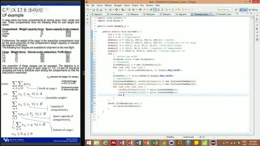Open the Project menu
This screenshot has height=146, width=260.
(x=135, y=5)
